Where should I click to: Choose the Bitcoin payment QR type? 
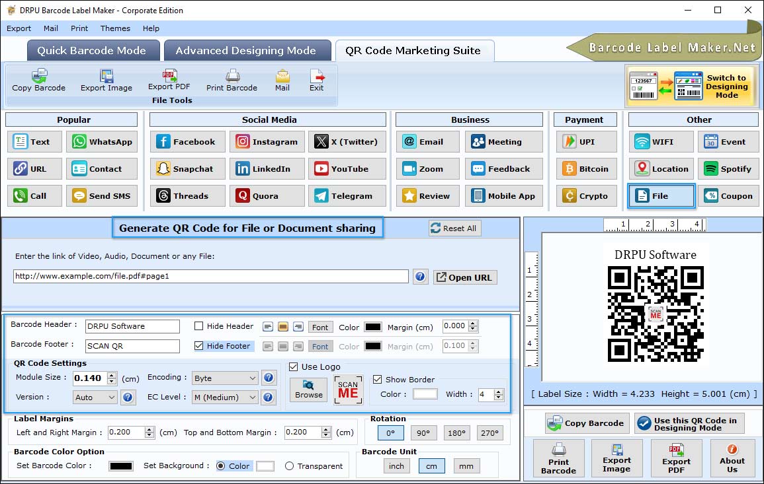[x=587, y=169]
